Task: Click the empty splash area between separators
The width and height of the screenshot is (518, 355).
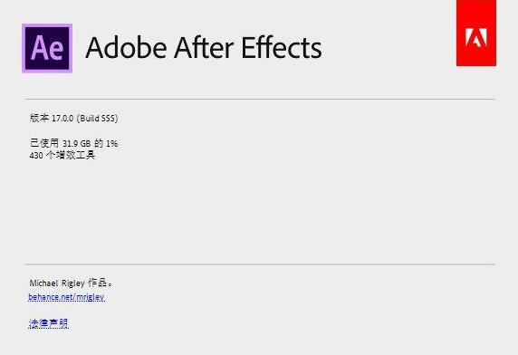Action: [260, 211]
